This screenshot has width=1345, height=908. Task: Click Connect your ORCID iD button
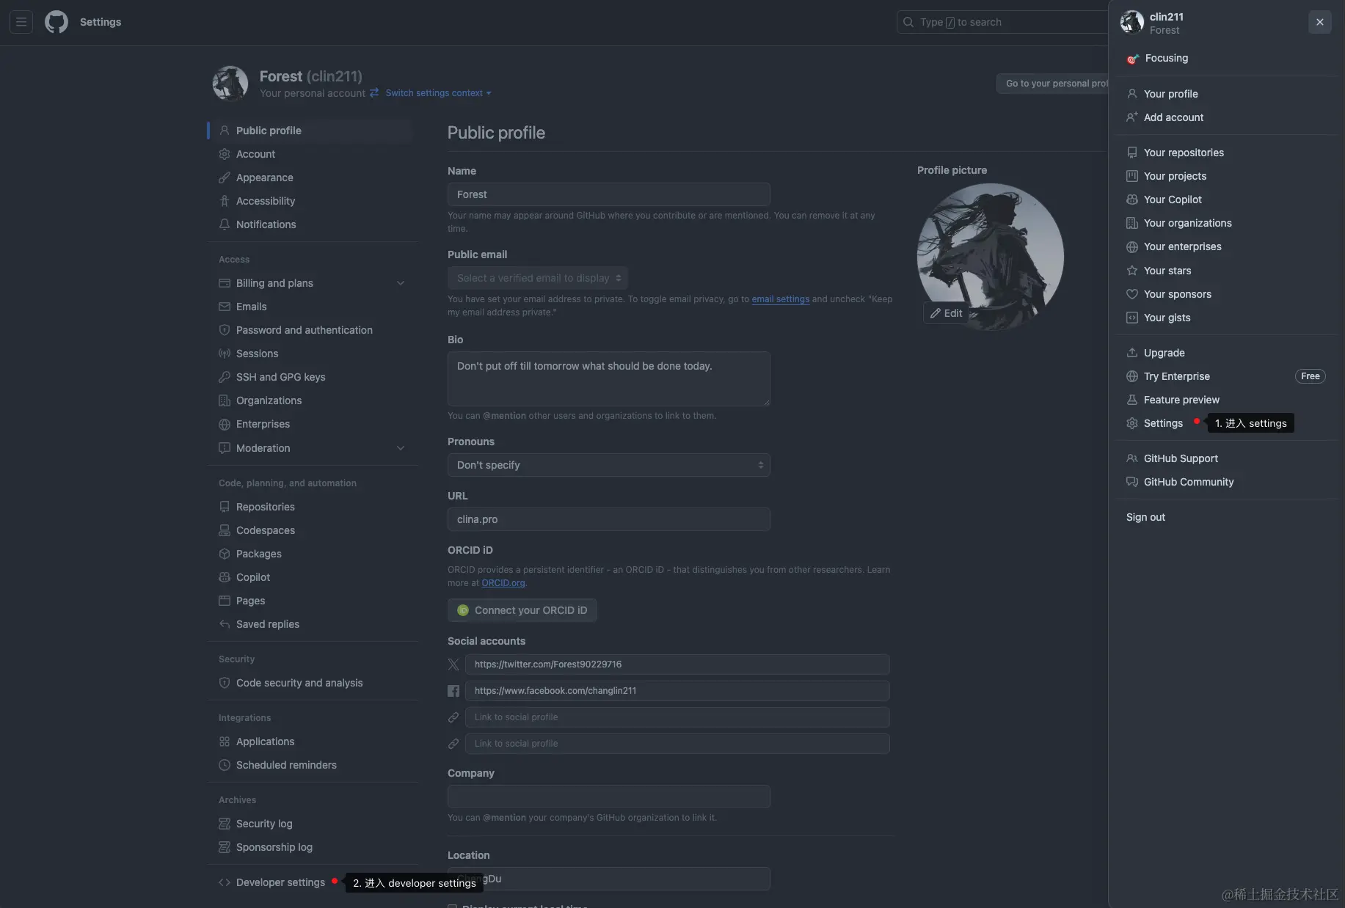point(522,610)
